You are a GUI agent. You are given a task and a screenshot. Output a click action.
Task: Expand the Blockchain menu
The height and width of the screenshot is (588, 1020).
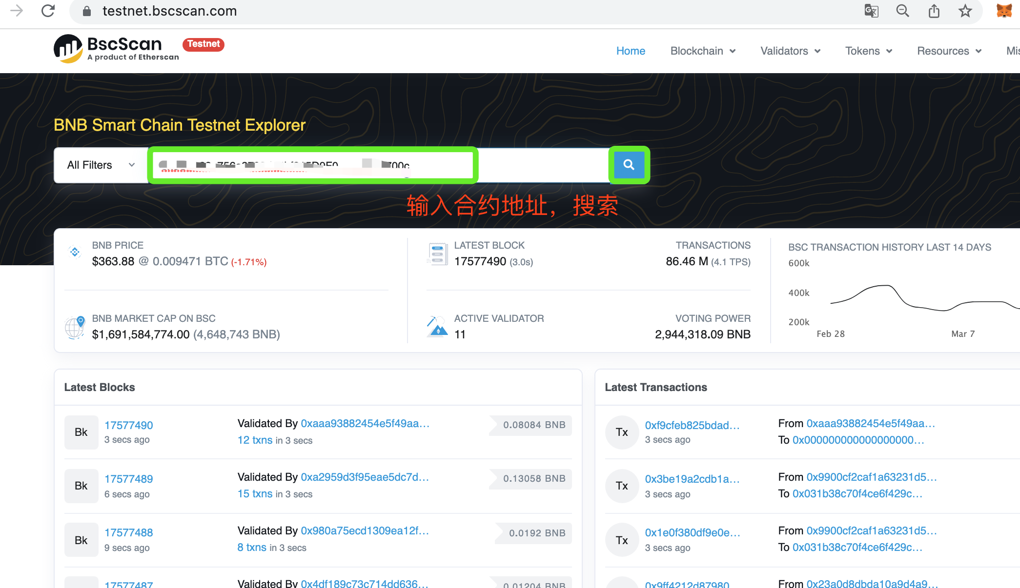click(x=703, y=51)
